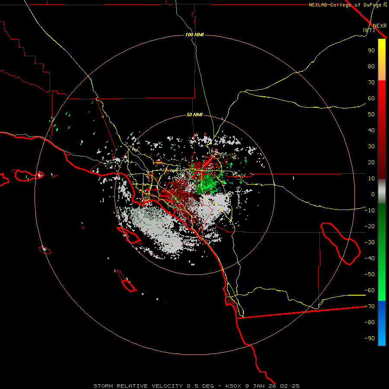Click the -60 velocity scale label
The width and height of the screenshot is (389, 389).
click(370, 290)
